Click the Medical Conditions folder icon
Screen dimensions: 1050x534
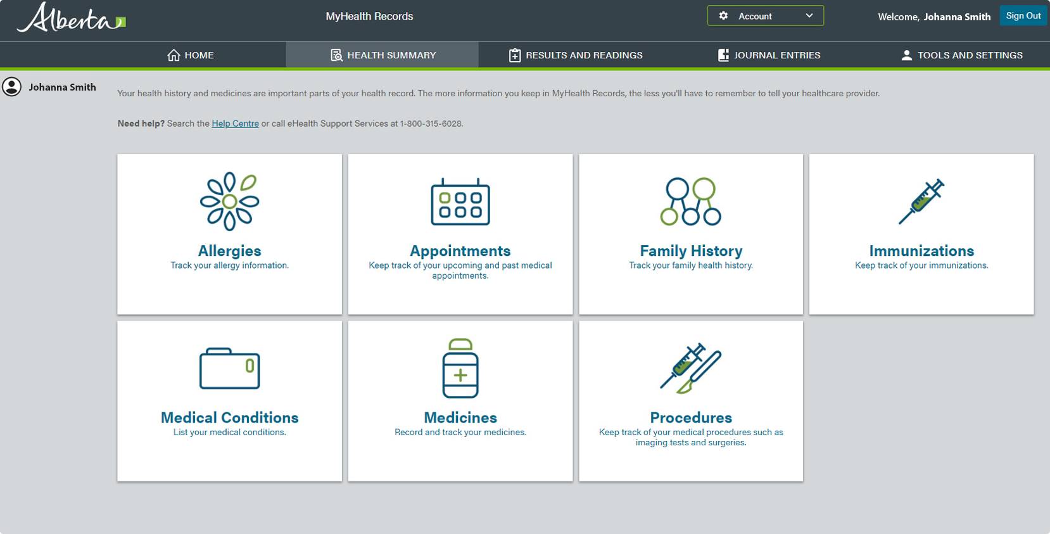pyautogui.click(x=229, y=368)
